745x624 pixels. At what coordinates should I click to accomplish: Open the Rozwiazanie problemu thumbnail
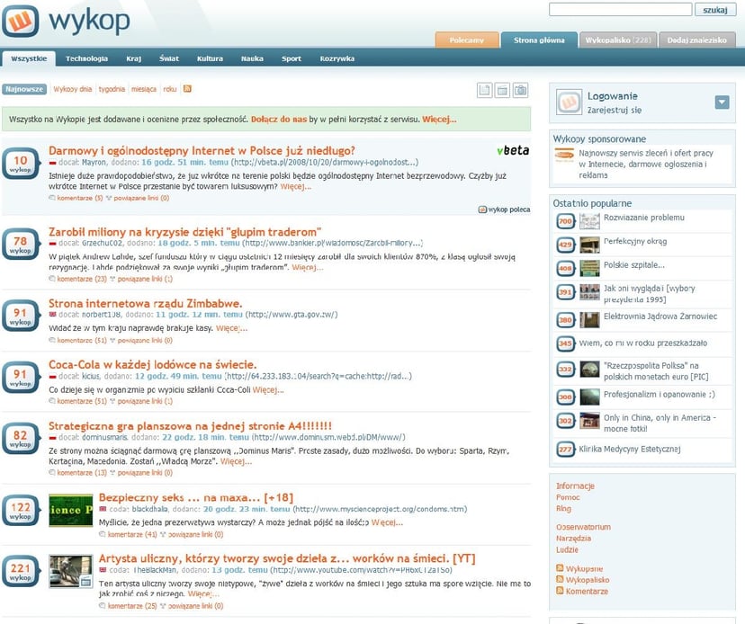coord(589,221)
